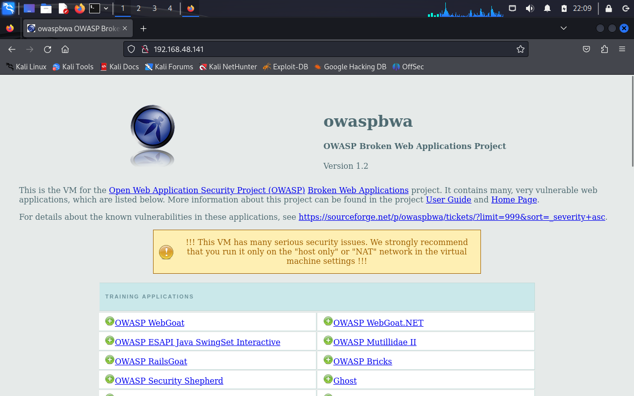The image size is (634, 396).
Task: Open the Kali Docs bookmark
Action: click(x=119, y=67)
